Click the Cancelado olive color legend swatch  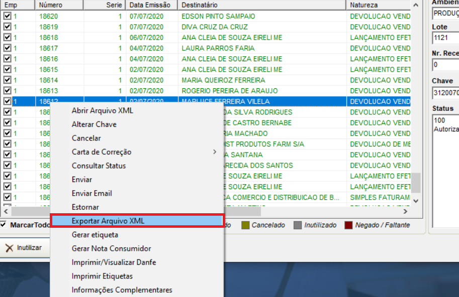coord(245,225)
